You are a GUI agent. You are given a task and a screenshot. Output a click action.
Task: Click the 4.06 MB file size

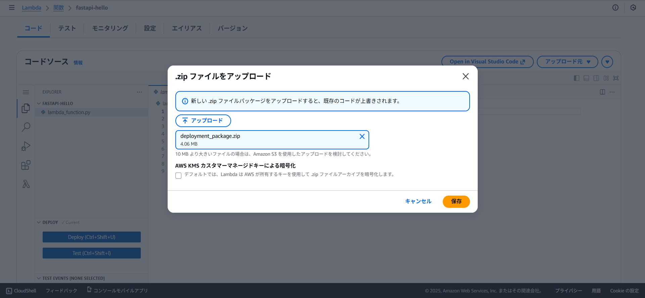189,144
